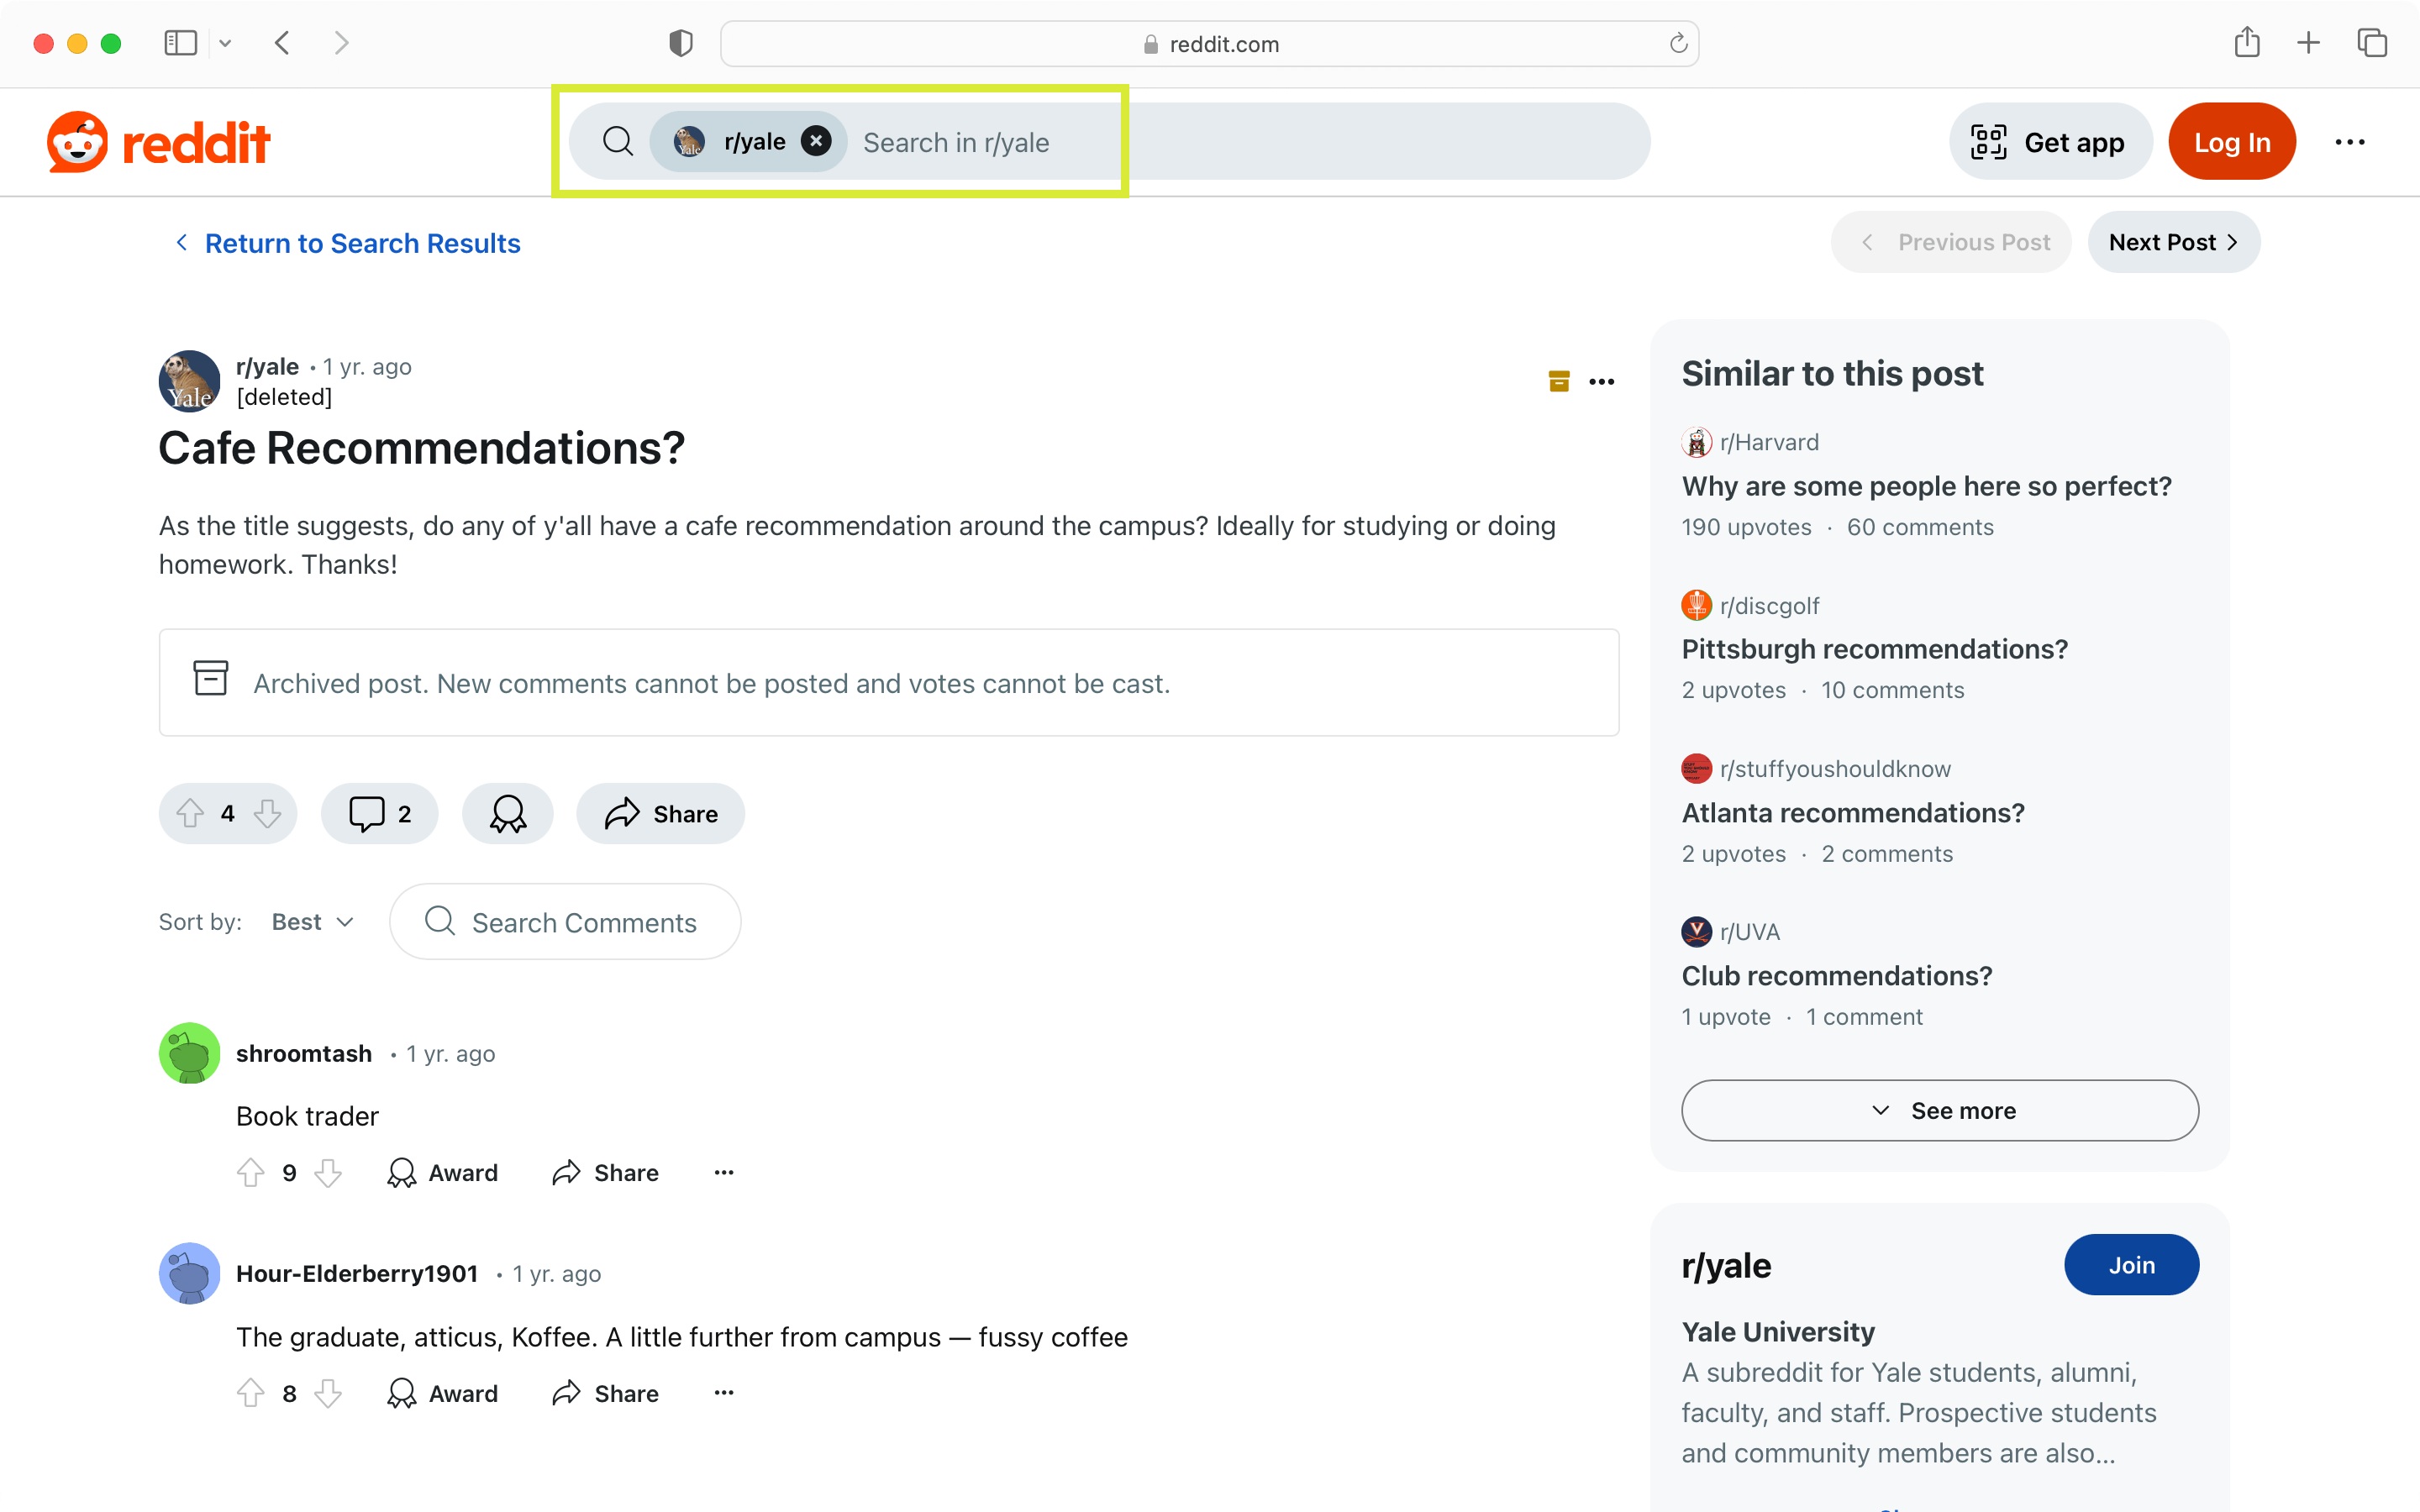Upvote shroomtash's Book trader comment

coord(251,1172)
